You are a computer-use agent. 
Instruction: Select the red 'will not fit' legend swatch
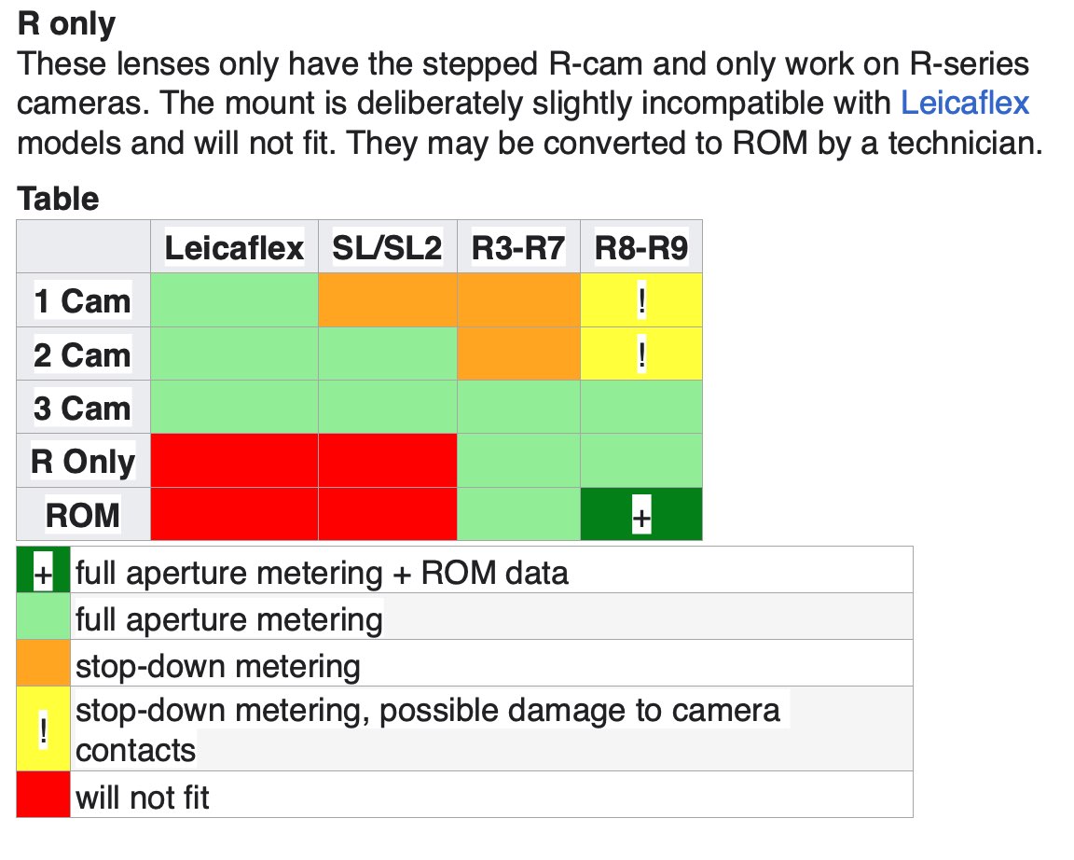pyautogui.click(x=43, y=796)
